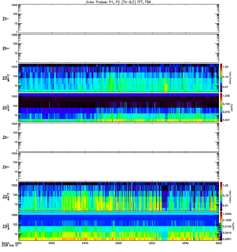
Task: Click the 0540 time axis label
Action: pyautogui.click(x=185, y=243)
